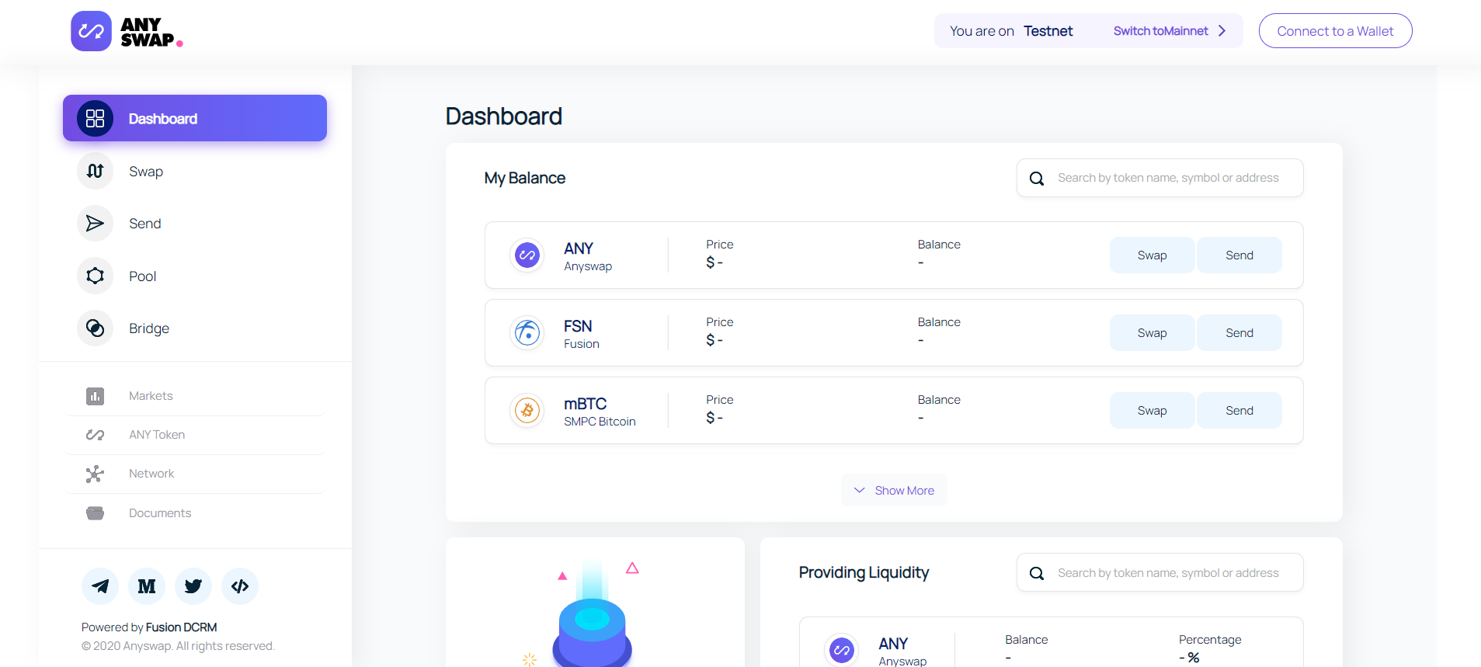1481x667 pixels.
Task: Open the Markets link
Action: click(x=151, y=396)
